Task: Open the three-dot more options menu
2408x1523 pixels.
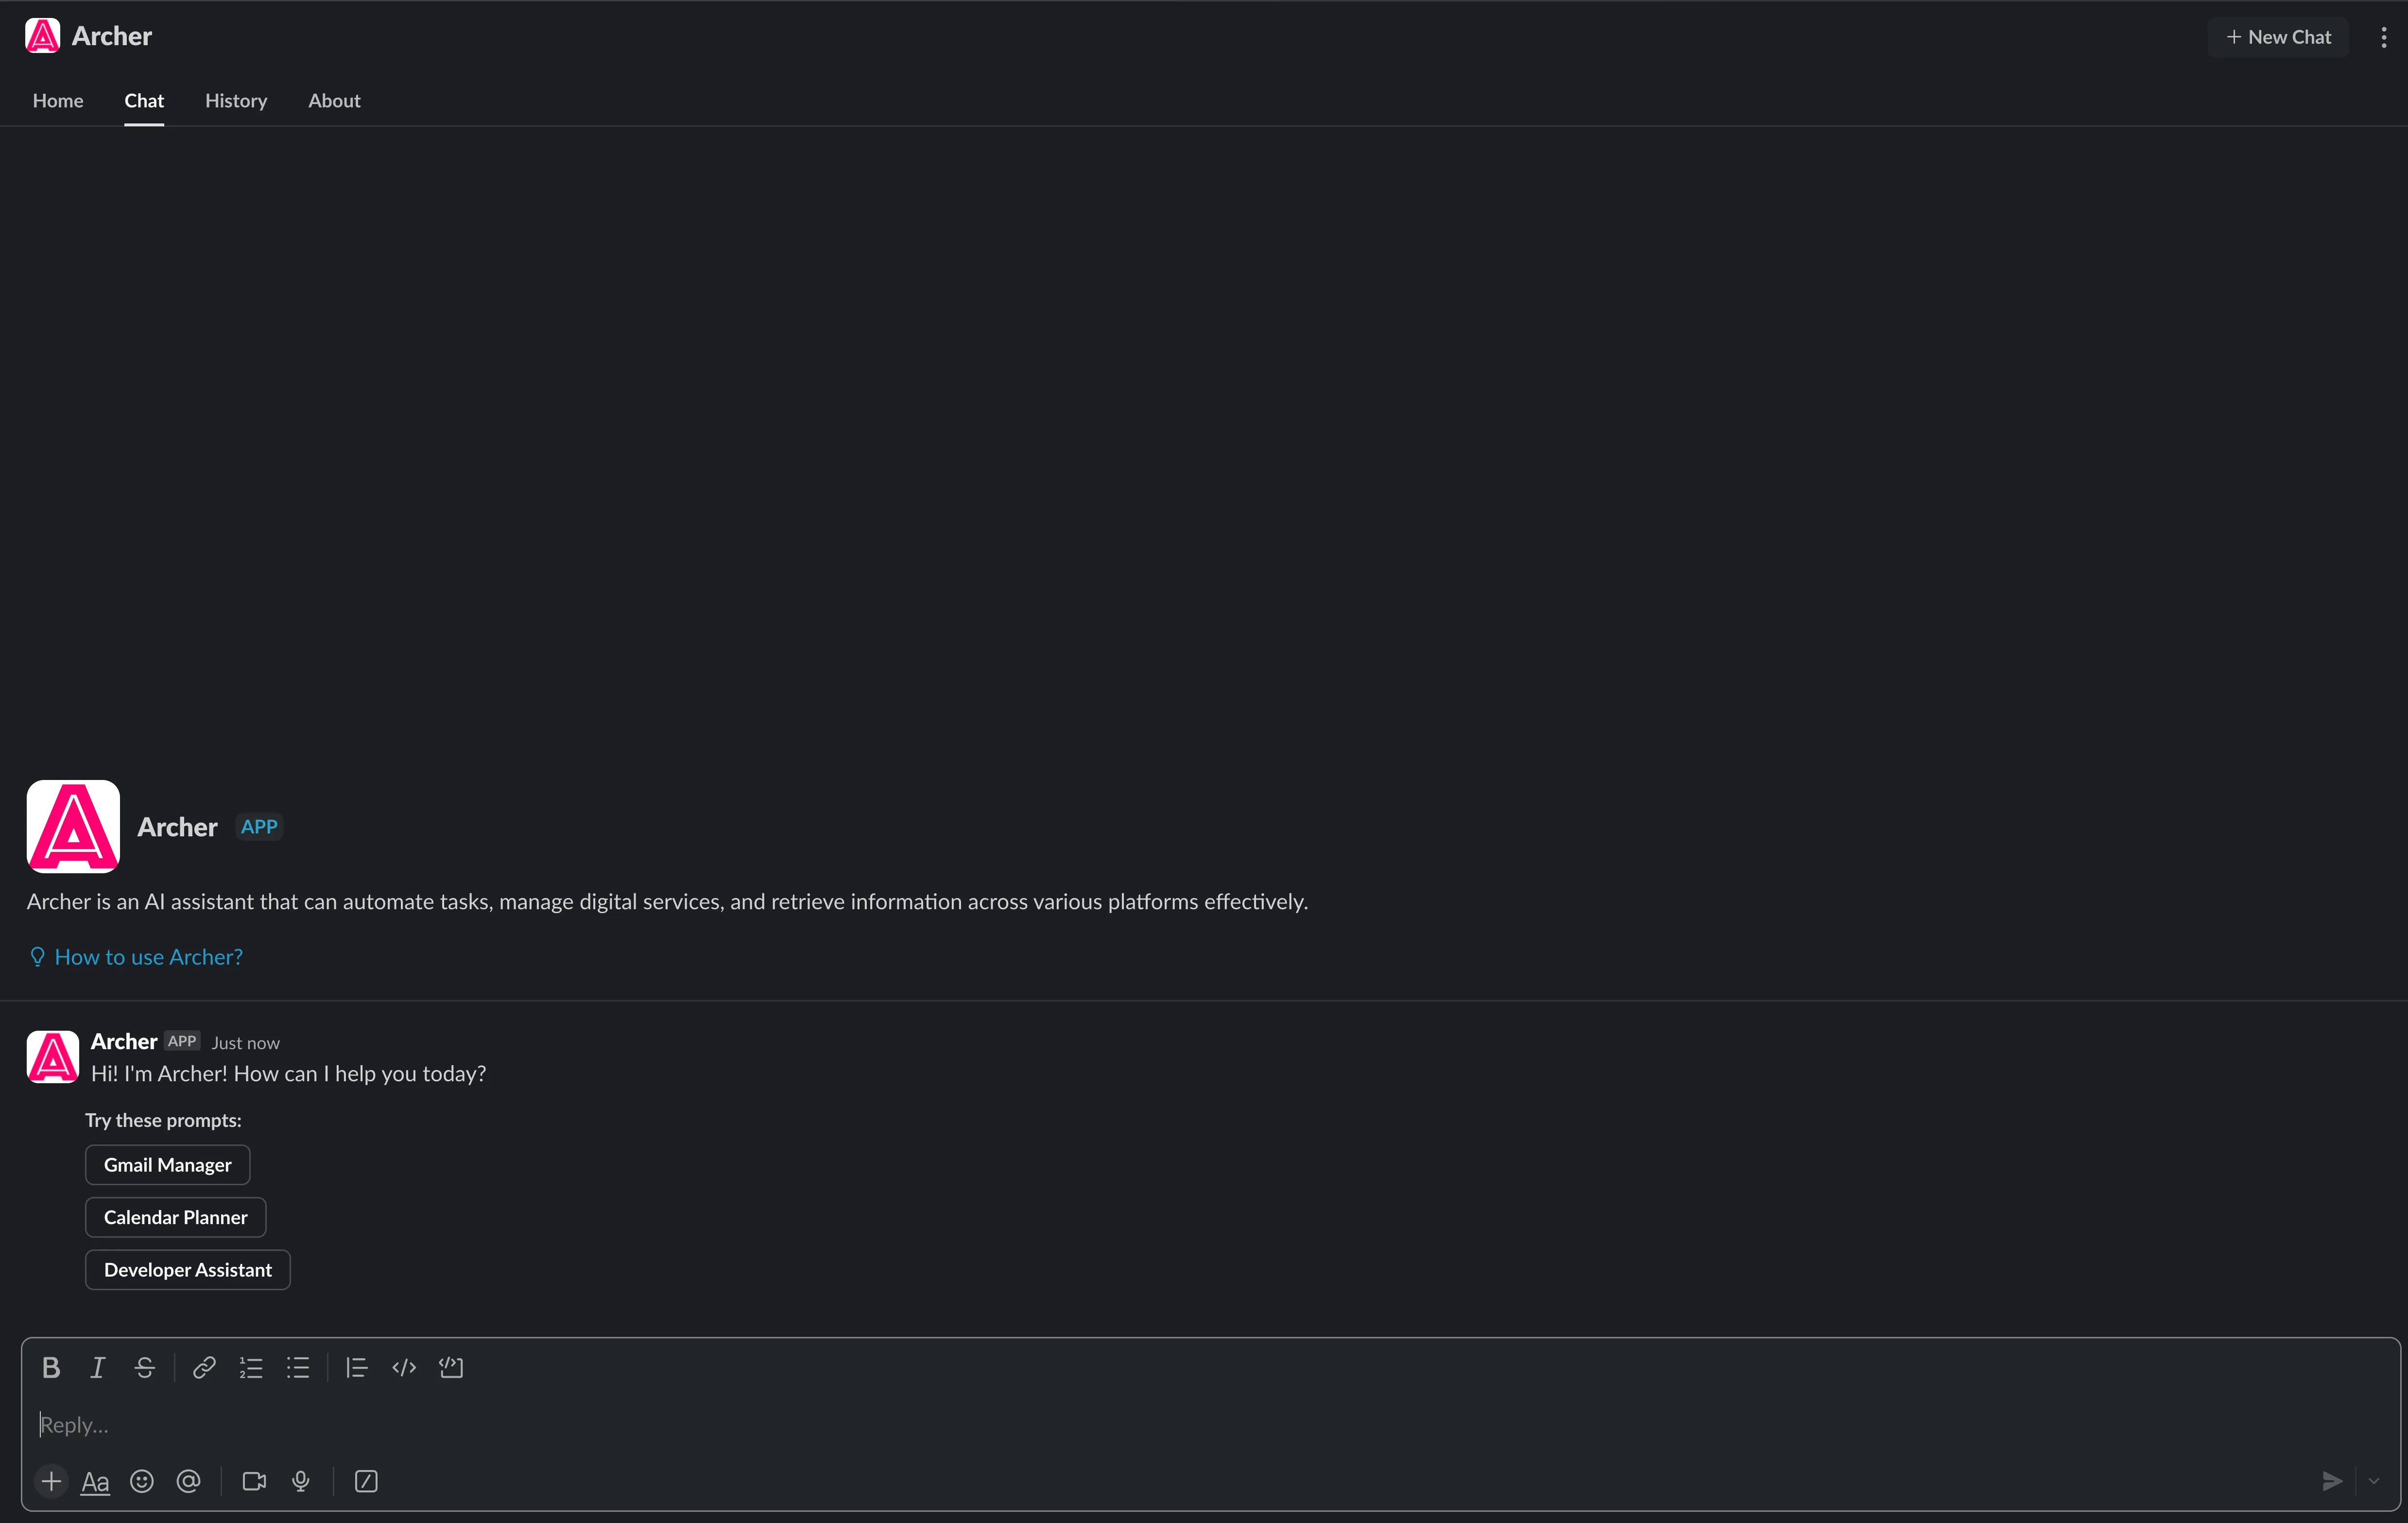Action: point(2384,37)
